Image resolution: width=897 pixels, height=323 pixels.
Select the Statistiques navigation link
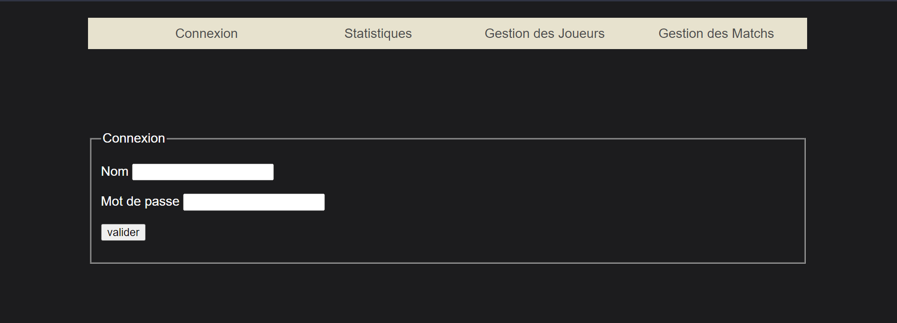378,33
